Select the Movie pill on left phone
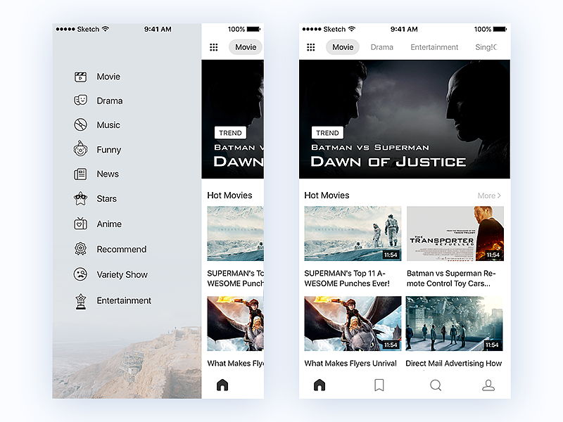Viewport: 563px width, 422px height. (x=246, y=47)
